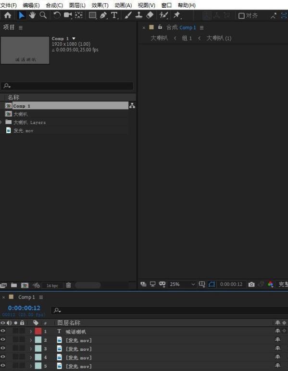This screenshot has width=288, height=371.
Task: Click breadcrumb 组 1 in composition navigator
Action: coord(187,38)
